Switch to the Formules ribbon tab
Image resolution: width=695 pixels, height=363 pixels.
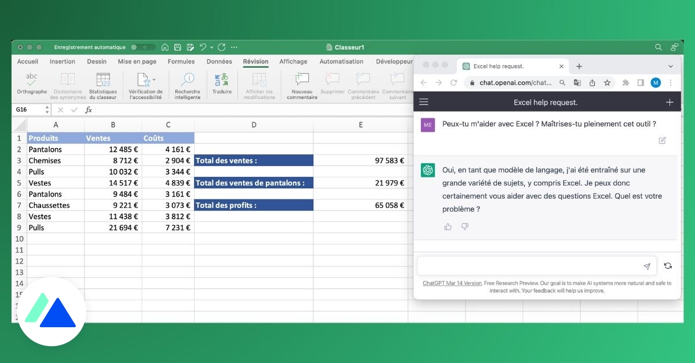coord(181,61)
